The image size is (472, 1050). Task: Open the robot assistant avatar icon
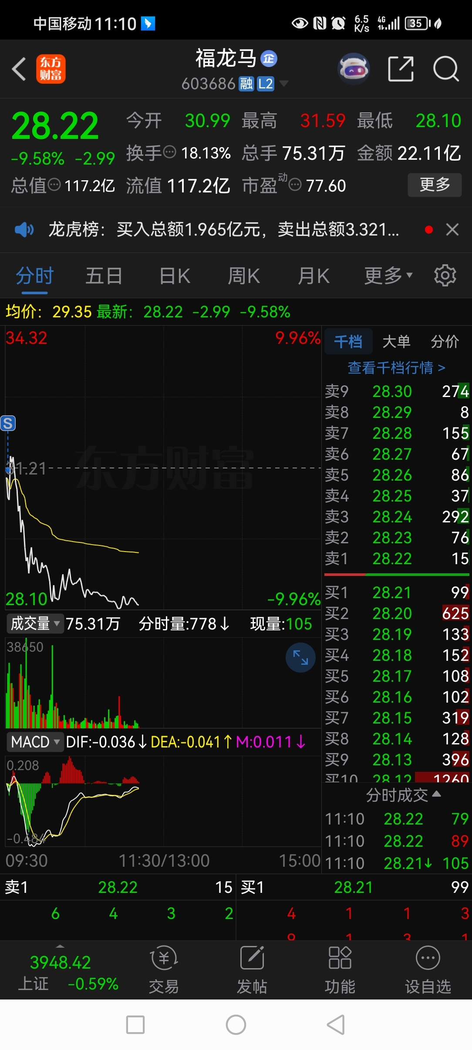[x=354, y=68]
